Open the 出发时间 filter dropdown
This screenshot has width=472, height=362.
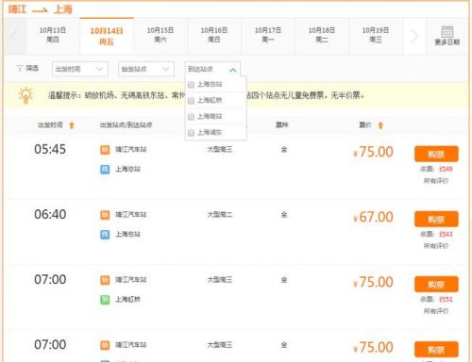80,69
